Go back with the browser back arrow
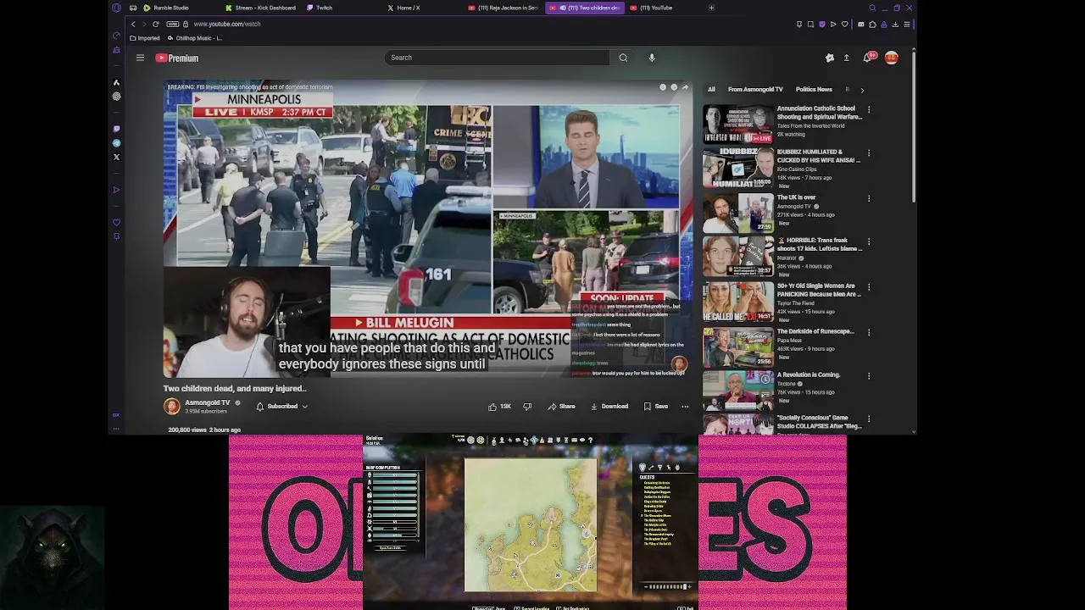This screenshot has width=1085, height=610. [x=133, y=24]
